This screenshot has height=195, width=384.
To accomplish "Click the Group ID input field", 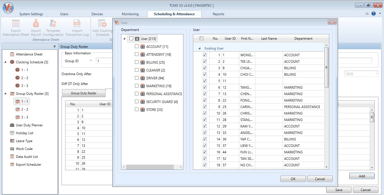I will click(x=104, y=61).
